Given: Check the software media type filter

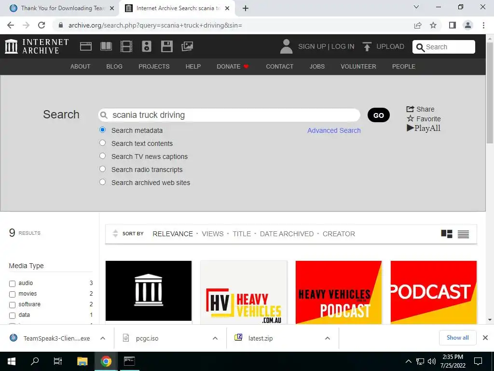Looking at the screenshot, I should (x=12, y=305).
